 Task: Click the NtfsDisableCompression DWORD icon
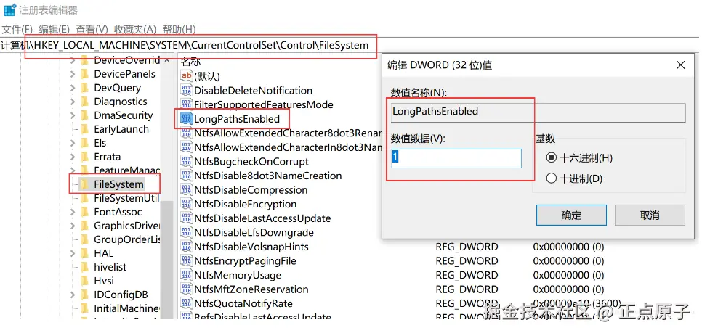(x=186, y=190)
